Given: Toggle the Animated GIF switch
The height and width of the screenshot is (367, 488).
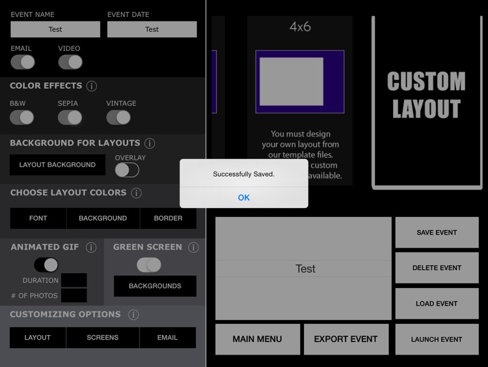Looking at the screenshot, I should coord(46,265).
